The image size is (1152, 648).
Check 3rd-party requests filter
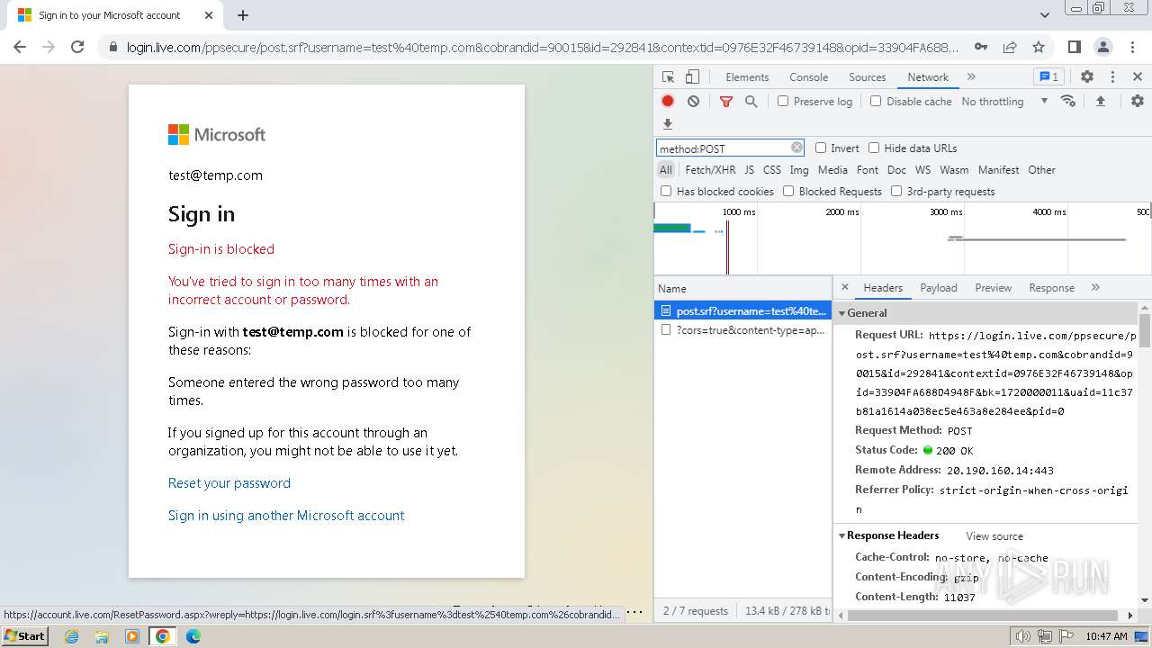tap(896, 192)
